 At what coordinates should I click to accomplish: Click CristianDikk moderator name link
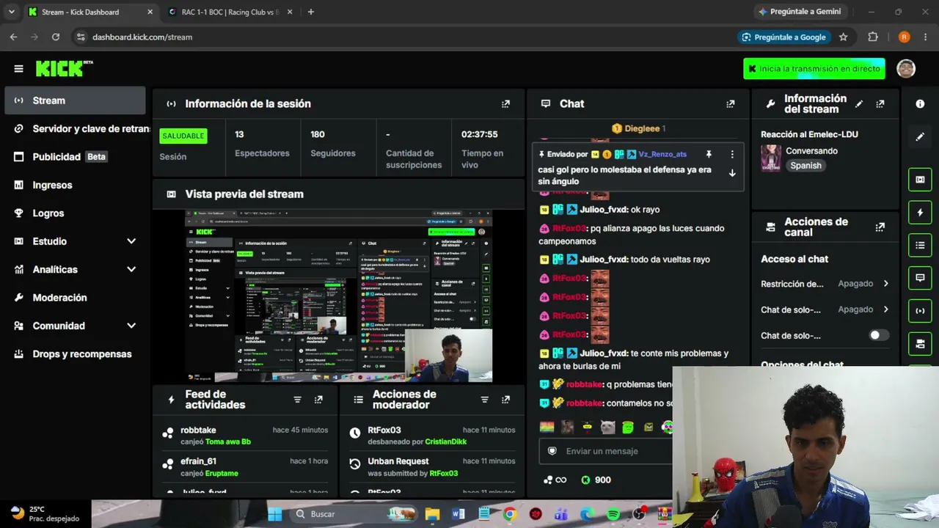tap(445, 442)
